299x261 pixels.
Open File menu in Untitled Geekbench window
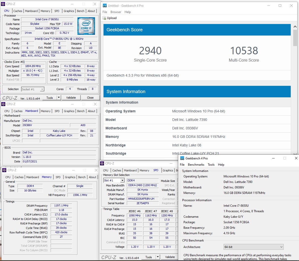point(105,12)
